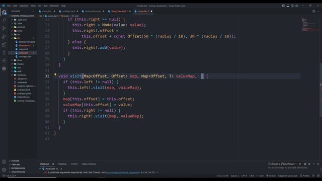The height and width of the screenshot is (181, 322).
Task: Open binaryTree.dart in the explorer
Action: [23, 46]
